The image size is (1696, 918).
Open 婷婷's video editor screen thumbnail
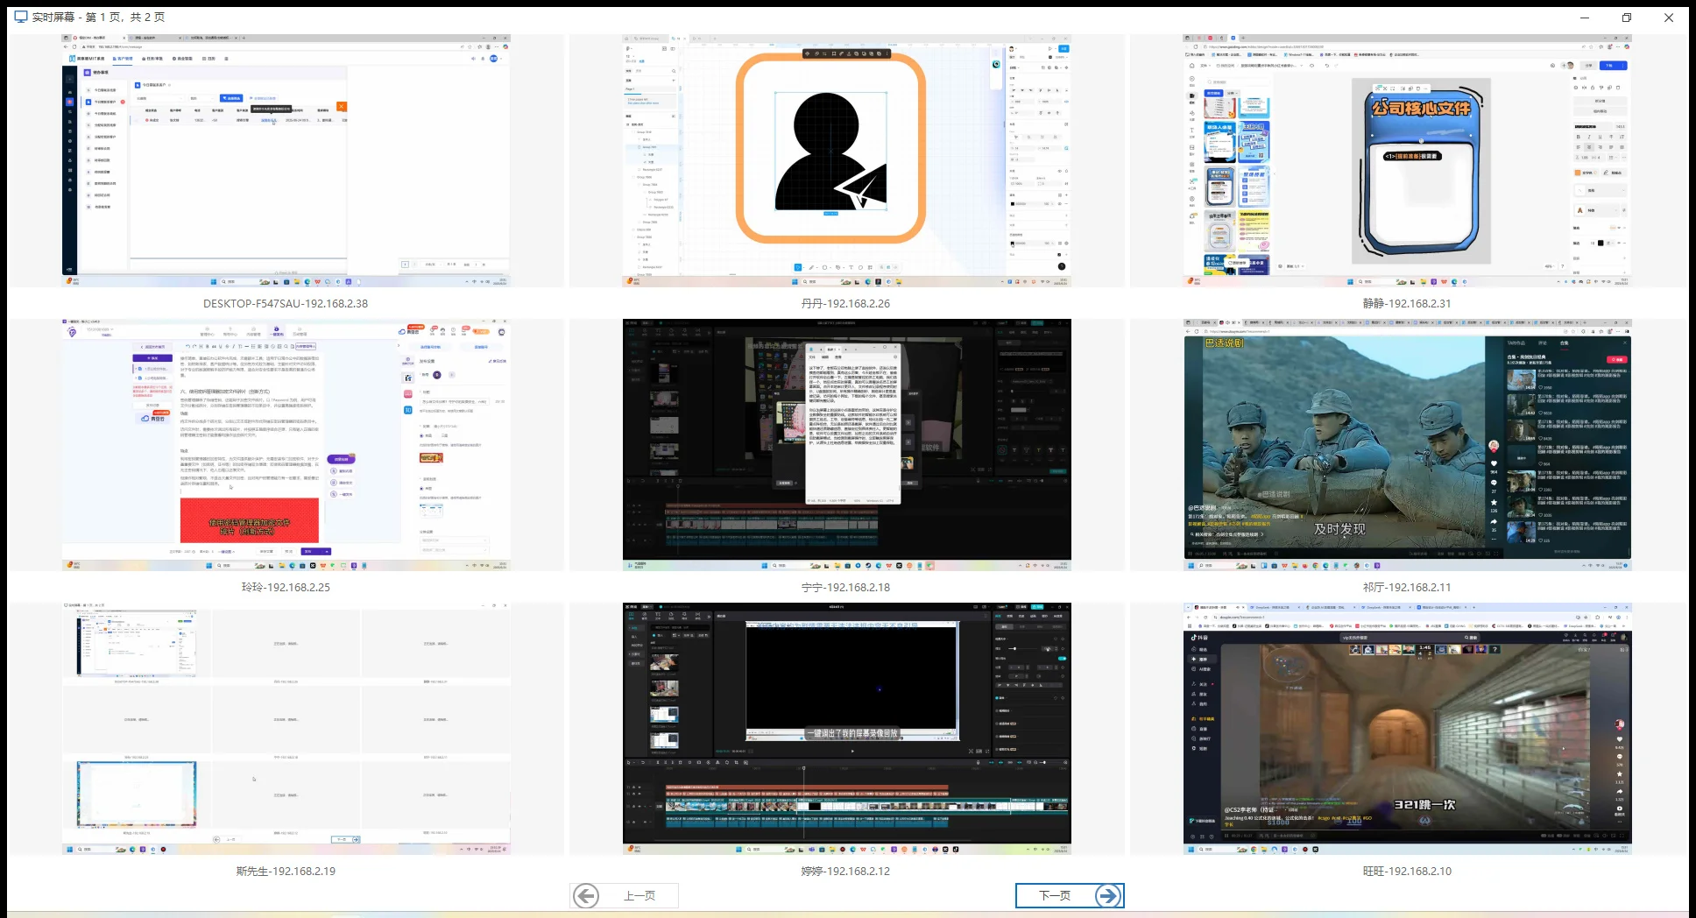click(x=847, y=728)
